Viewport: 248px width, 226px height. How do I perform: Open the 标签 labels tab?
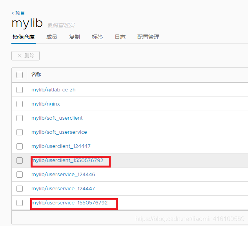(97, 37)
